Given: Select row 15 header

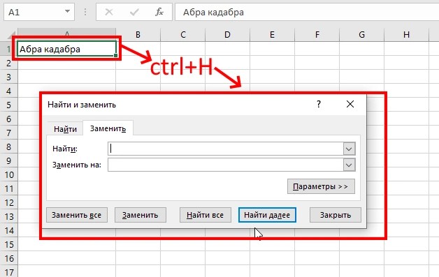Looking at the screenshot, I should coord(8,245).
